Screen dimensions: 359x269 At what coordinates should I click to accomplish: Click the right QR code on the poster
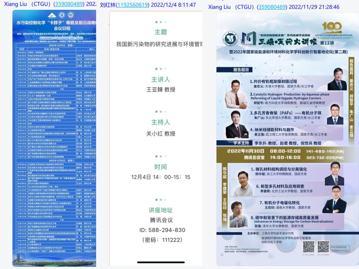[x=323, y=247]
